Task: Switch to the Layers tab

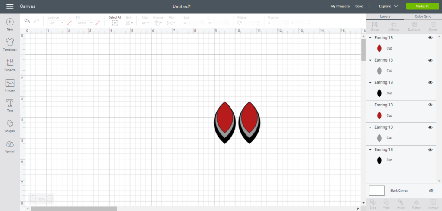Action: [385, 16]
